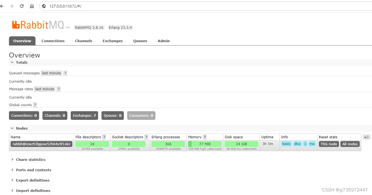Click the basic info tag
The height and width of the screenshot is (195, 372).
tap(286, 144)
